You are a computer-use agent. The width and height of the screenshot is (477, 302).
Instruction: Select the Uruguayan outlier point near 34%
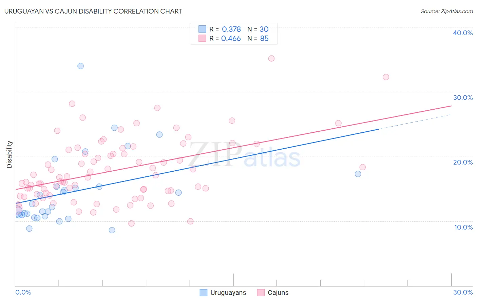(x=80, y=66)
